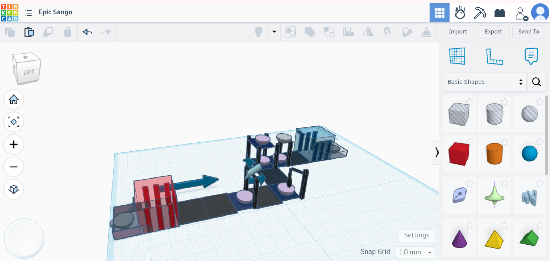Click the Import button

point(458,32)
